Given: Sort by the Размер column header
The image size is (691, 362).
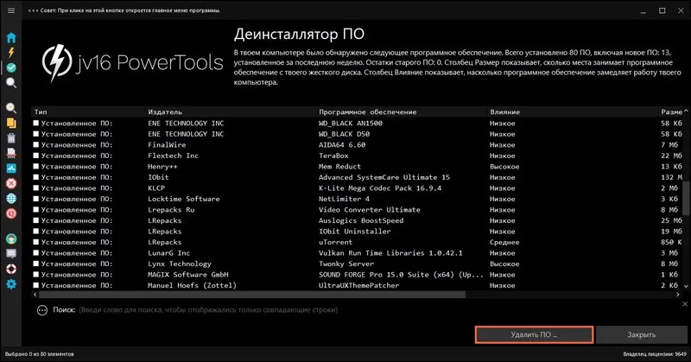Looking at the screenshot, I should pyautogui.click(x=671, y=112).
